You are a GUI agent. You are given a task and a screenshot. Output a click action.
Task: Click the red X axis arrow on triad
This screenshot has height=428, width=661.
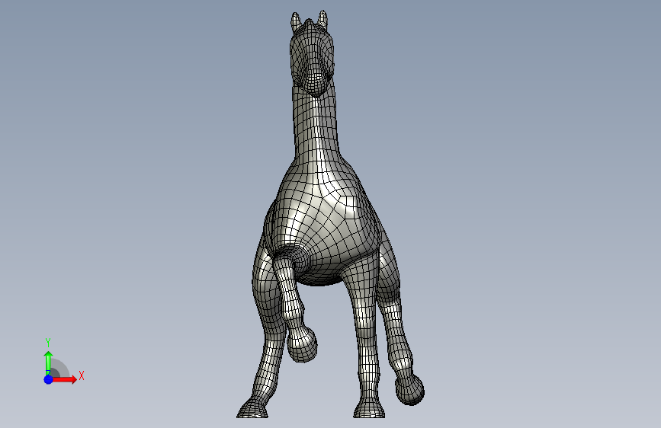[65, 379]
